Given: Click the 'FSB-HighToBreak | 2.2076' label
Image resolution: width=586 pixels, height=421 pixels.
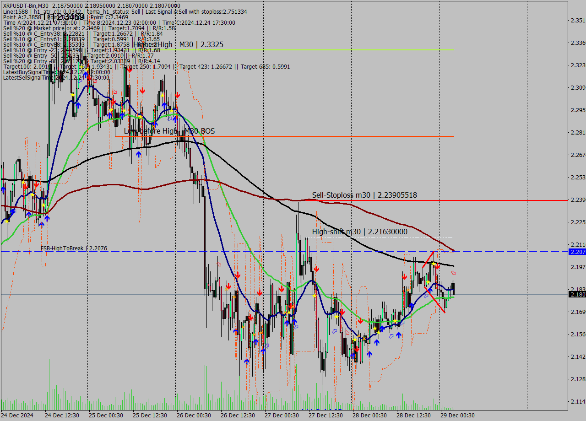Looking at the screenshot, I should point(74,248).
